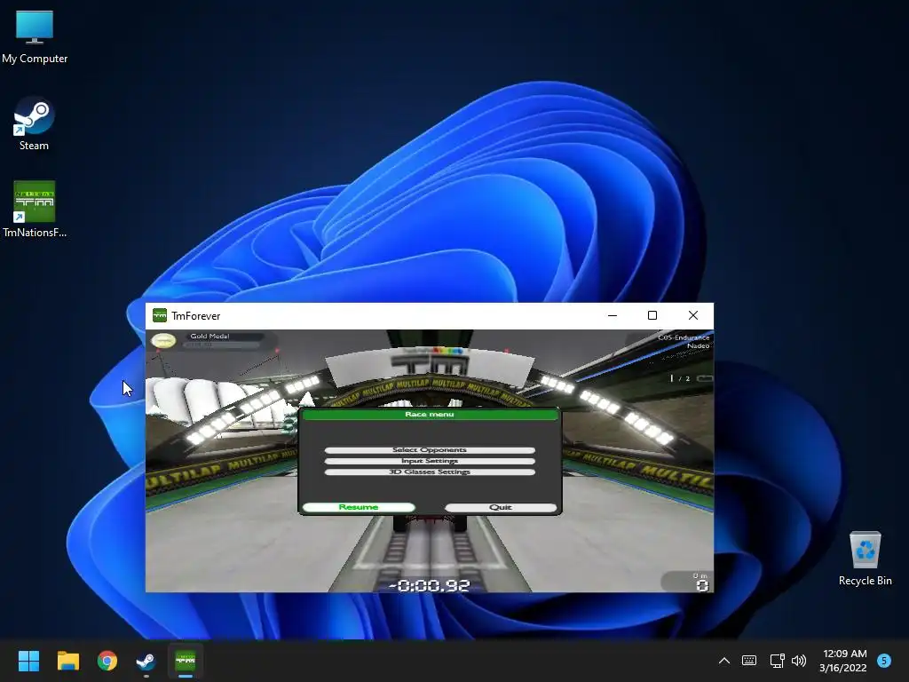The height and width of the screenshot is (682, 909).
Task: Click the lap counter 1 / 2
Action: [680, 378]
